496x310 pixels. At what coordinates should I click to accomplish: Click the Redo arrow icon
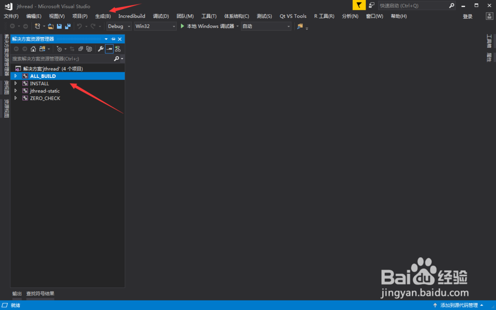(x=93, y=26)
